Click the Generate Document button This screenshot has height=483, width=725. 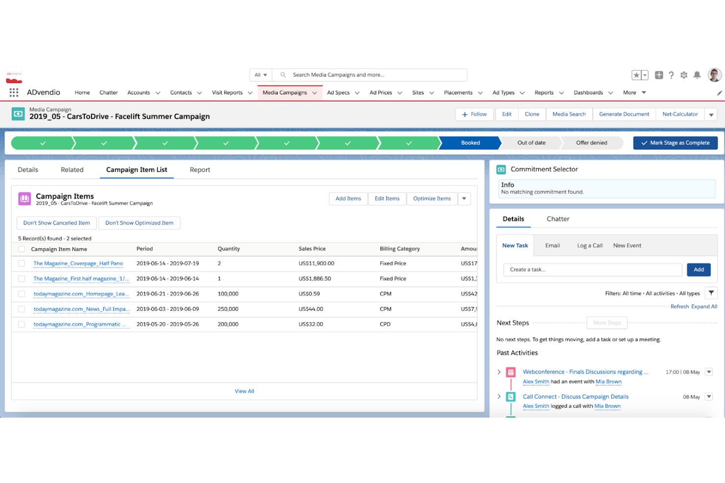pyautogui.click(x=624, y=115)
